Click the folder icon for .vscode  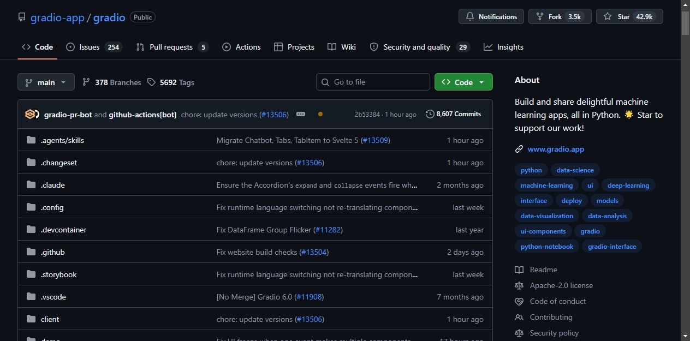coord(31,297)
